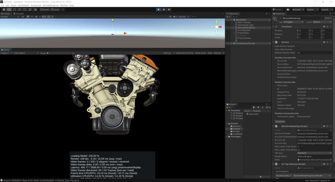
Task: Toggle scene audio speaker icon
Action: [x=32, y=17]
